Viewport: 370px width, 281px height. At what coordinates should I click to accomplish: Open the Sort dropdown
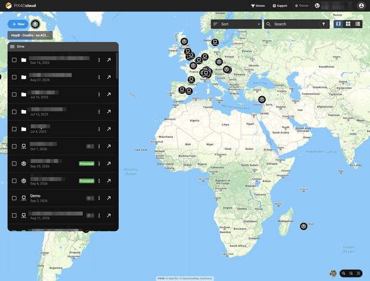click(x=236, y=24)
